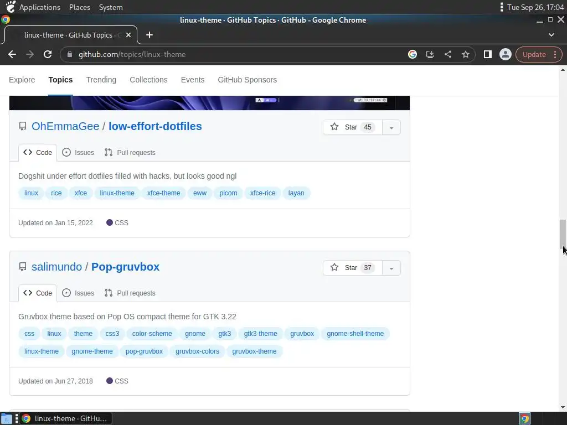The width and height of the screenshot is (567, 425).
Task: Click the picom topic tag
Action: tap(228, 193)
